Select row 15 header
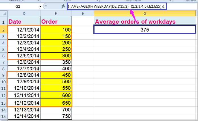This screenshot has width=198, height=121. tap(3, 116)
